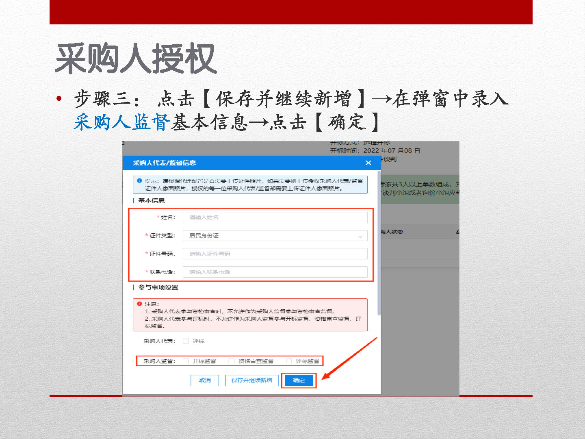
Task: Click the red warning icon beside 注意
Action: (139, 304)
